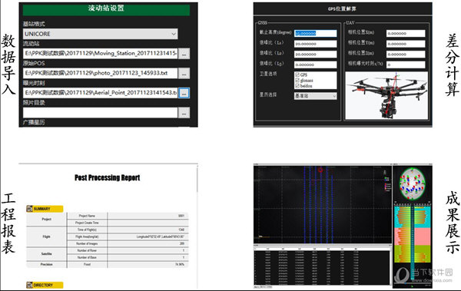This screenshot has height=291, width=461.
Task: Click the SUMMARY section header icon
Action: click(x=30, y=209)
